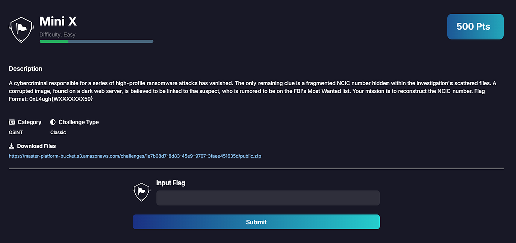
Task: Click the Challenge Type half-circle icon
Action: [53, 122]
